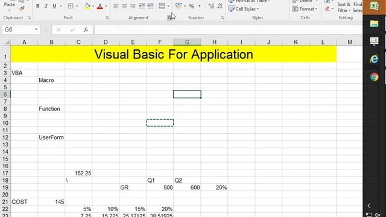Open the Number format dialog launcher
The height and width of the screenshot is (217, 386).
[x=223, y=17]
